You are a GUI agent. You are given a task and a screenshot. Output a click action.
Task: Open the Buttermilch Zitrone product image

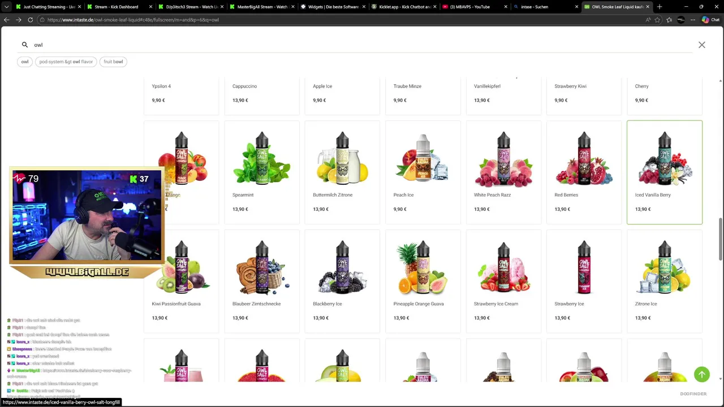click(342, 159)
